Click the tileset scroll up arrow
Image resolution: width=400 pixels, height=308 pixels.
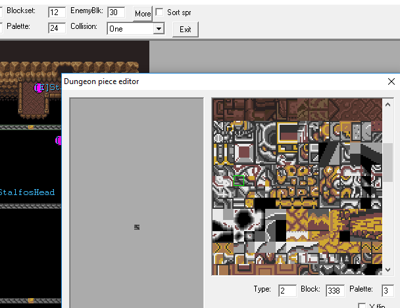387,104
